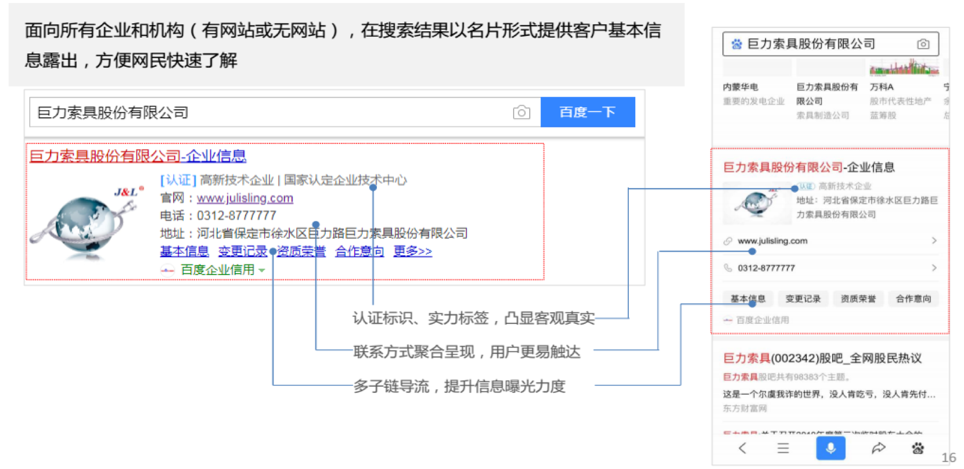Click the 百度企业信用 logo icon on desktop card
The height and width of the screenshot is (469, 964).
[x=167, y=270]
